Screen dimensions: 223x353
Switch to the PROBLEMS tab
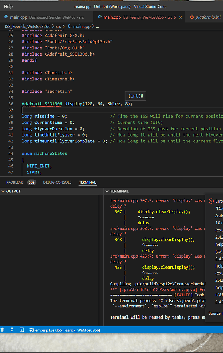pyautogui.click(x=15, y=182)
